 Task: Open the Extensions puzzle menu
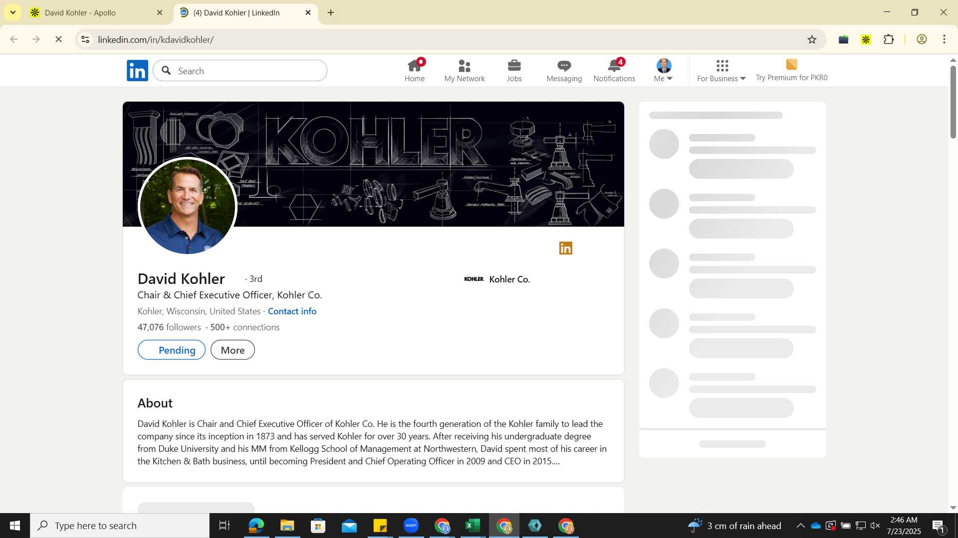pyautogui.click(x=889, y=39)
